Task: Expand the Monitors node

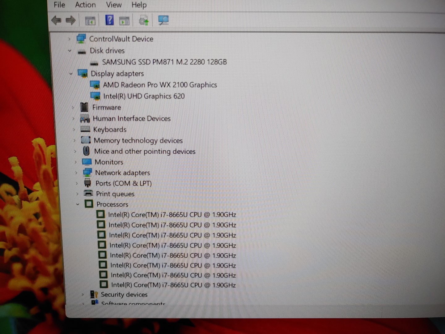Action: [x=76, y=162]
